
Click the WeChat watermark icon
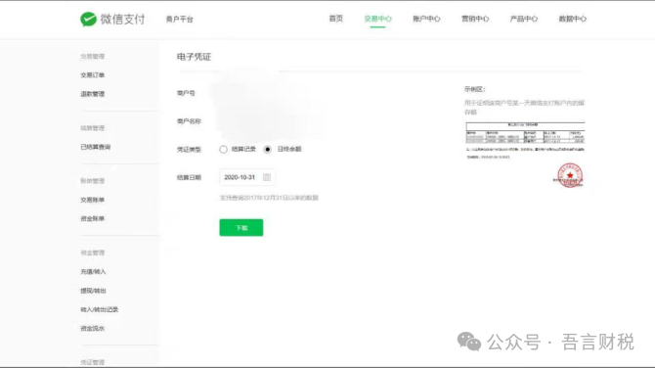469,342
